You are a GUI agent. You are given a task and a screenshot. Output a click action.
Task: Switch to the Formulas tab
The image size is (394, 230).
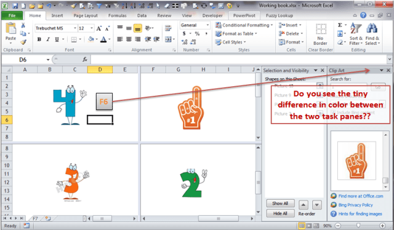coord(118,15)
